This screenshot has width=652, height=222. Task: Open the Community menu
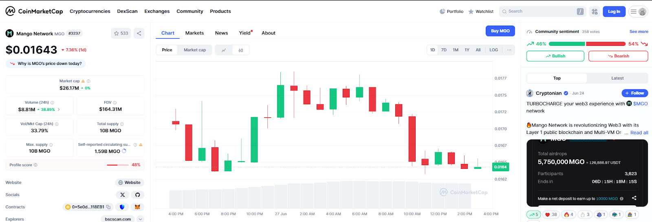189,11
